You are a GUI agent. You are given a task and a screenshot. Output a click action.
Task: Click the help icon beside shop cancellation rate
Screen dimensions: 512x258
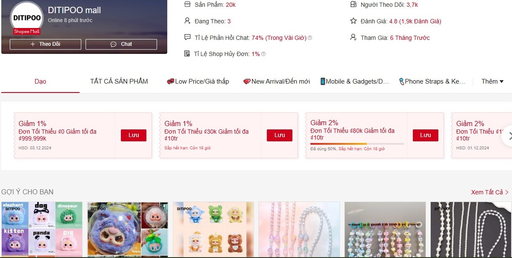[x=263, y=54]
